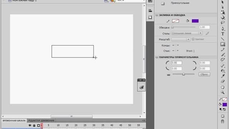This screenshot has height=129, width=229.
Task: Select the Pencil tool
Action: (223, 49)
